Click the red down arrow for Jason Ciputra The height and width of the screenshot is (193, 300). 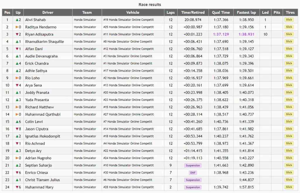click(x=17, y=129)
